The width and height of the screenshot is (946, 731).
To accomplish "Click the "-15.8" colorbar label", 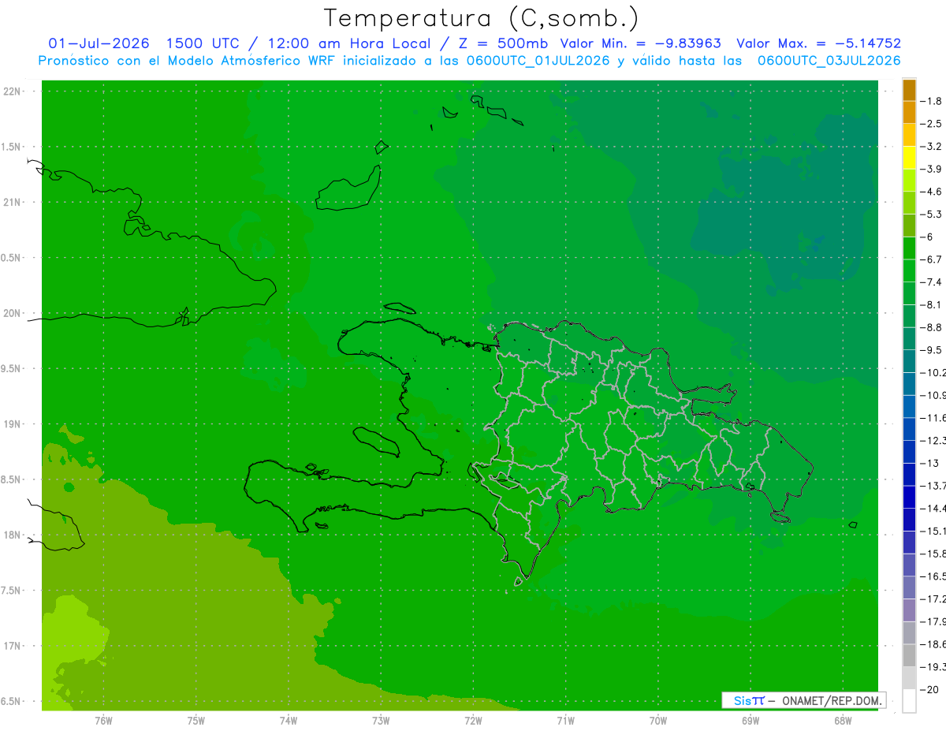I will 933,554.
